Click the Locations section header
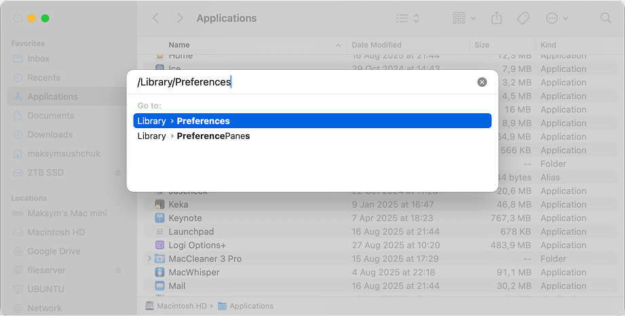Viewport: 625px width, 316px height. pos(29,198)
